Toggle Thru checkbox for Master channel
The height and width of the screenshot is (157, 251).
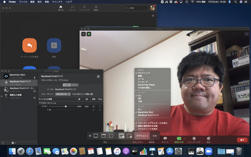pyautogui.click(x=100, y=106)
